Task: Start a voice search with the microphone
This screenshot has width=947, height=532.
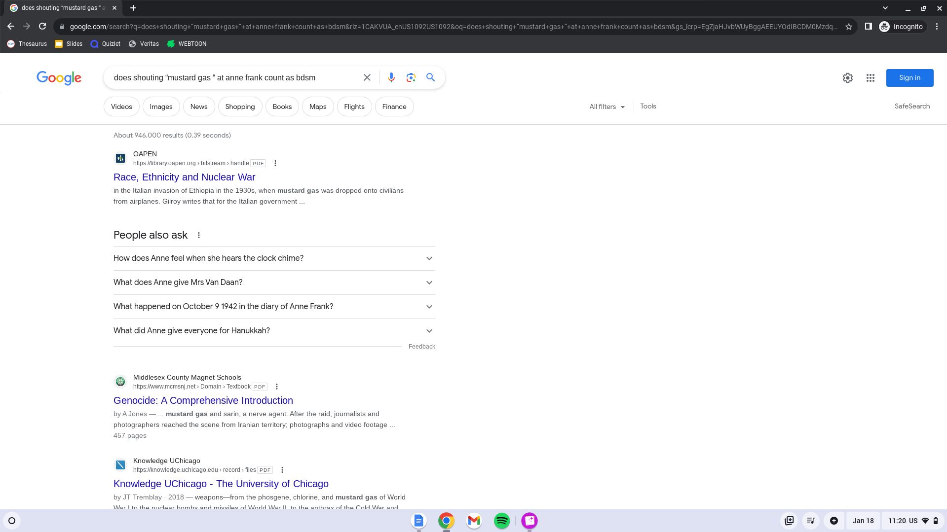Action: (x=391, y=77)
